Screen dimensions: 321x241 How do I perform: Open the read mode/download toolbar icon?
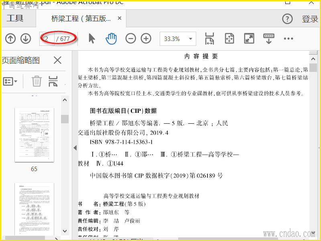269,39
